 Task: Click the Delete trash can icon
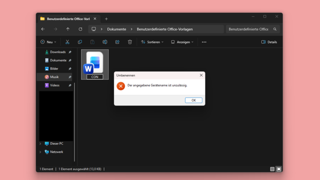click(x=130, y=42)
